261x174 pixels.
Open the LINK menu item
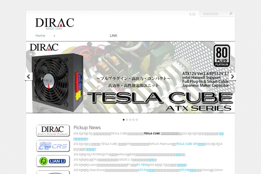pyautogui.click(x=114, y=36)
